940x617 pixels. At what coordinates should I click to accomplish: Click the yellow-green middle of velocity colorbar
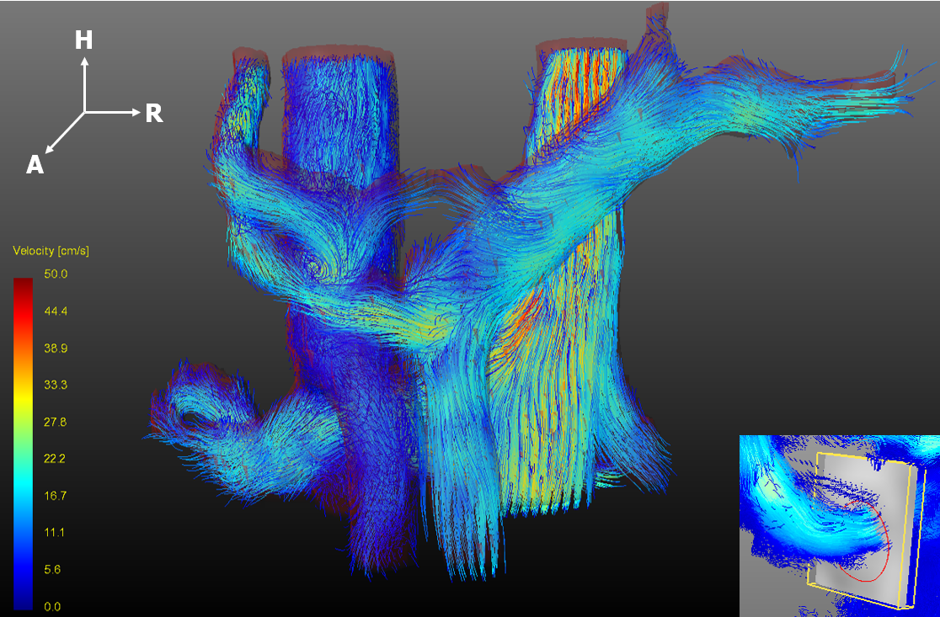[24, 429]
